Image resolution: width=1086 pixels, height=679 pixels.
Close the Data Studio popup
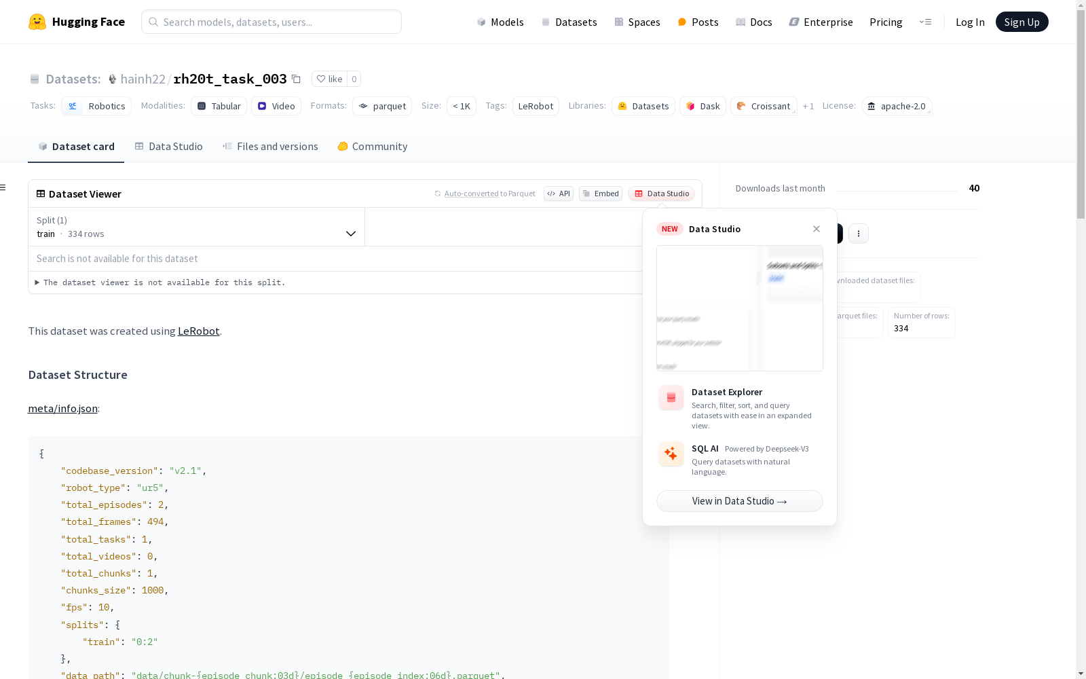tap(817, 229)
